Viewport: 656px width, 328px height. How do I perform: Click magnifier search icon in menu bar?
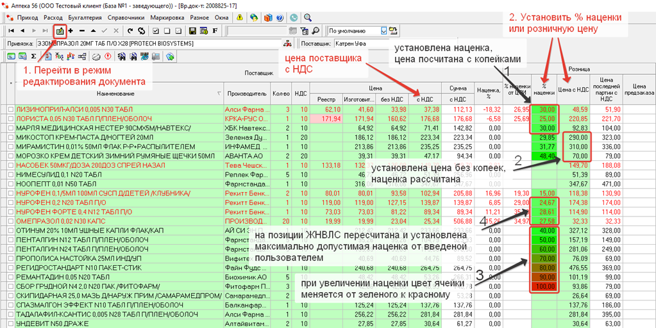coord(308,17)
